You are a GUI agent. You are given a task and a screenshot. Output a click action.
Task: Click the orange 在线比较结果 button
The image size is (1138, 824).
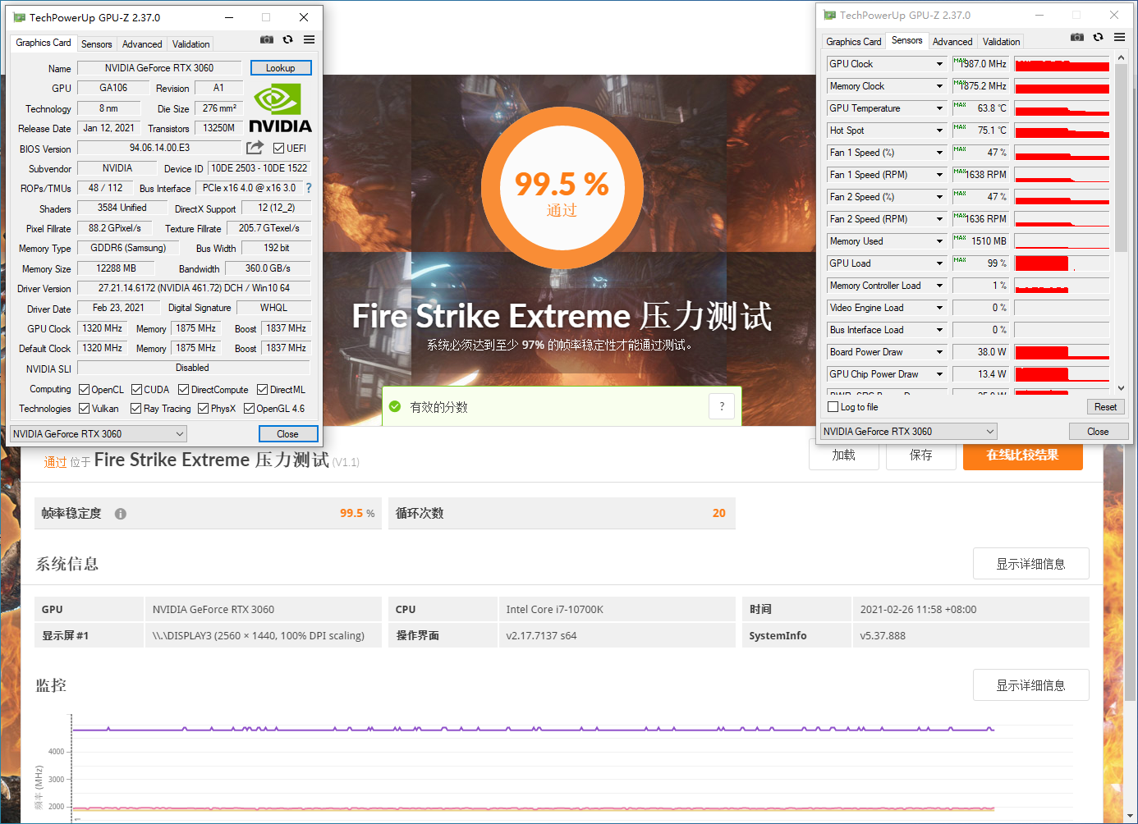point(1022,455)
